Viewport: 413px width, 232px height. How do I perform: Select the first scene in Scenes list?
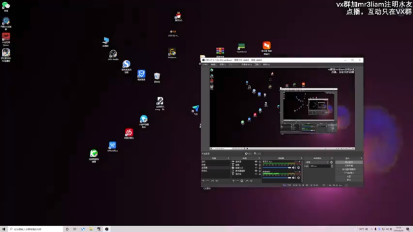point(216,162)
